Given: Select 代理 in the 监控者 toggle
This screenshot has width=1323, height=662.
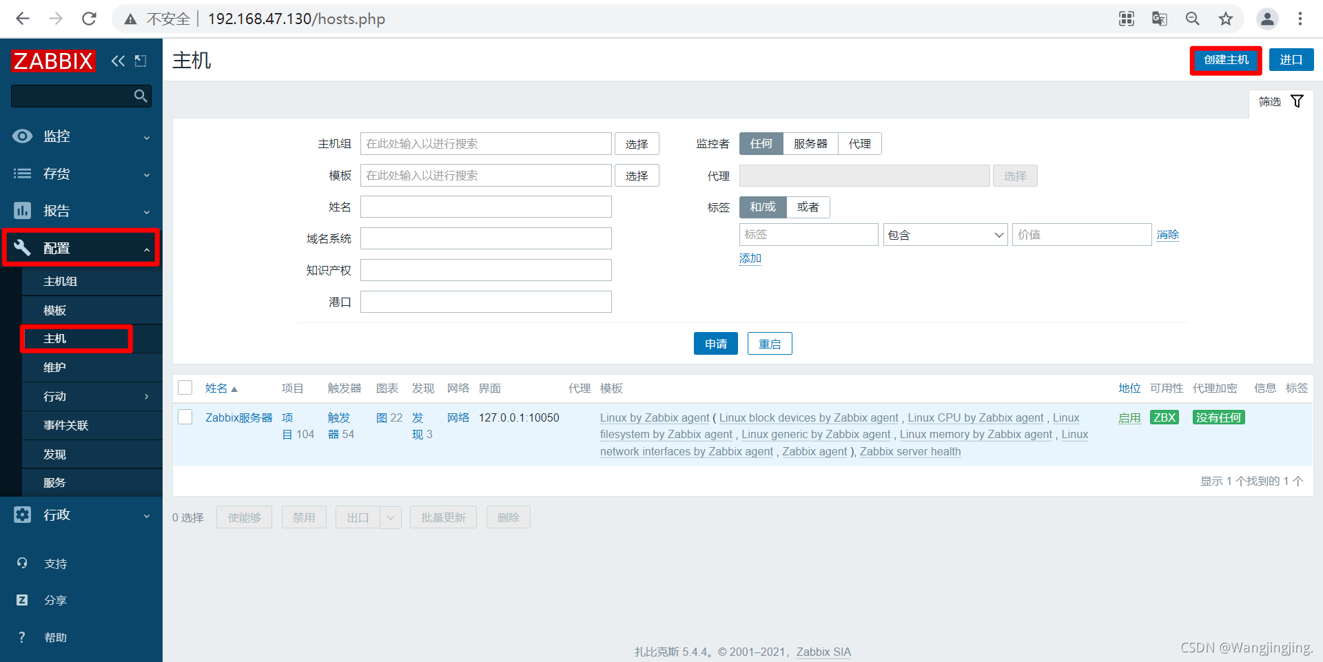Looking at the screenshot, I should [x=860, y=143].
